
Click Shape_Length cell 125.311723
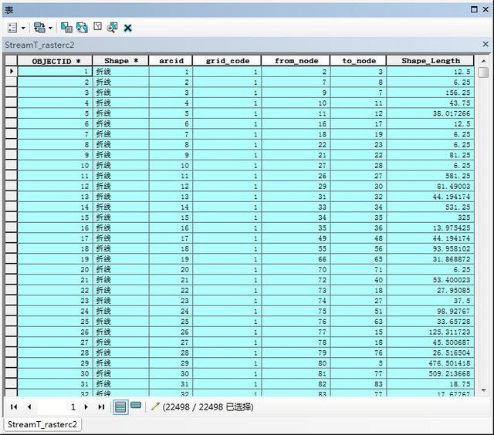431,332
